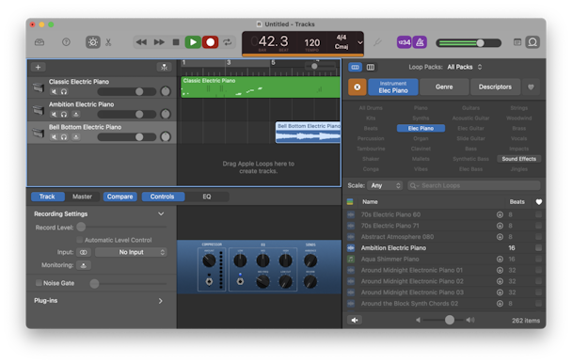Image resolution: width=572 pixels, height=363 pixels.
Task: Open the No Input dropdown
Action: pyautogui.click(x=131, y=252)
